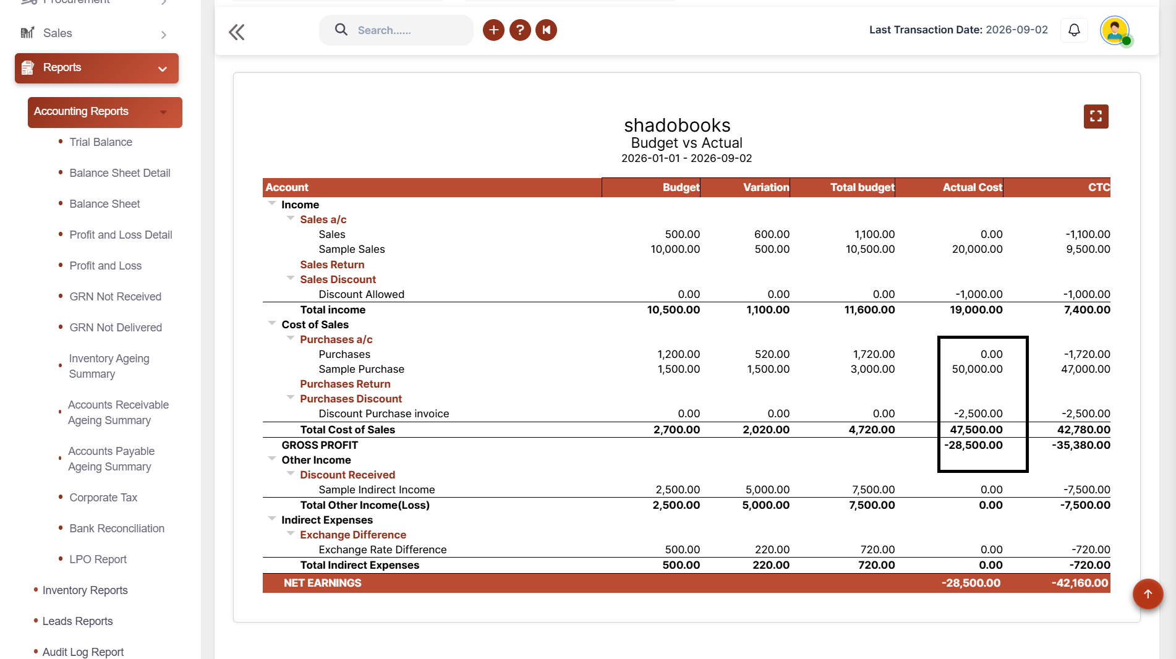This screenshot has height=659, width=1176.
Task: Open Balance Sheet report
Action: 104,204
